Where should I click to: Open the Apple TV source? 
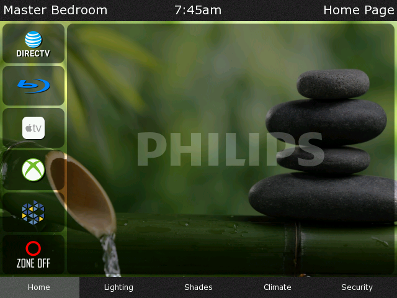33,128
